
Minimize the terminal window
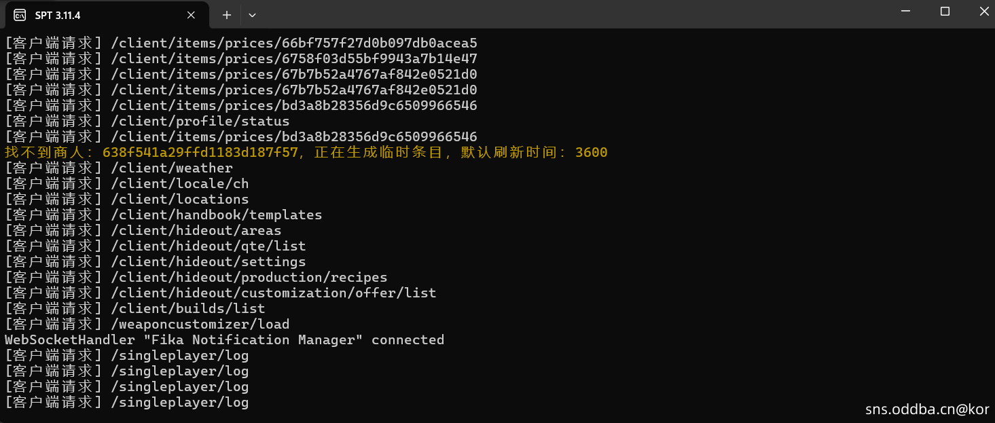(905, 12)
